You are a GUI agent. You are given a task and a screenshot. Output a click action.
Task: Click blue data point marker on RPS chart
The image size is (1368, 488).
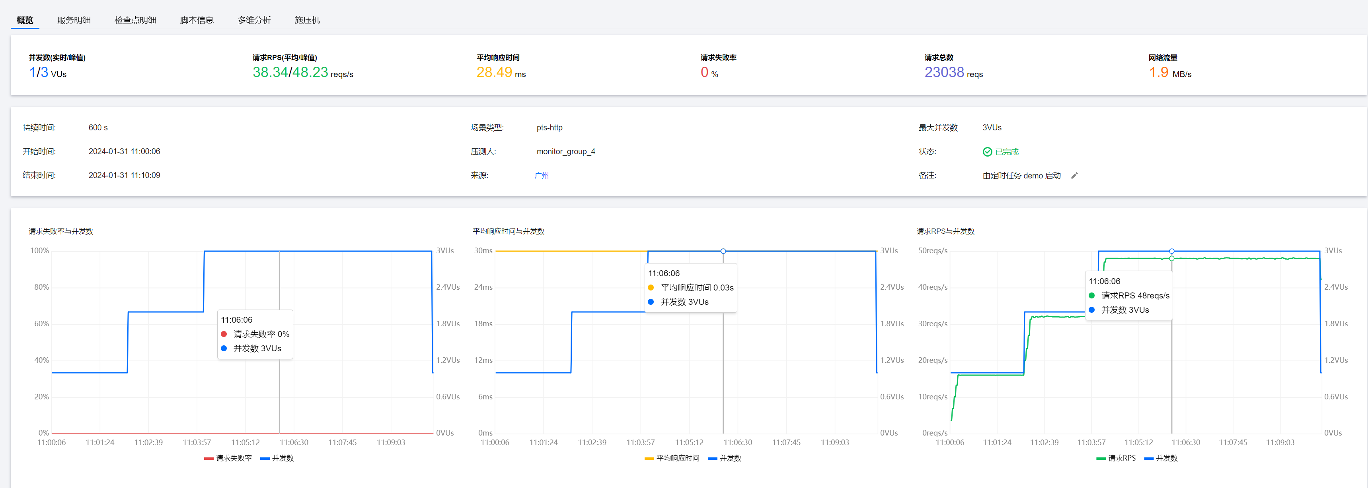1171,251
